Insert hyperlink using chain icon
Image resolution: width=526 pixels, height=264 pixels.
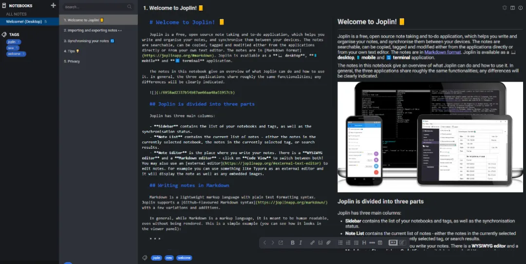coord(312,243)
